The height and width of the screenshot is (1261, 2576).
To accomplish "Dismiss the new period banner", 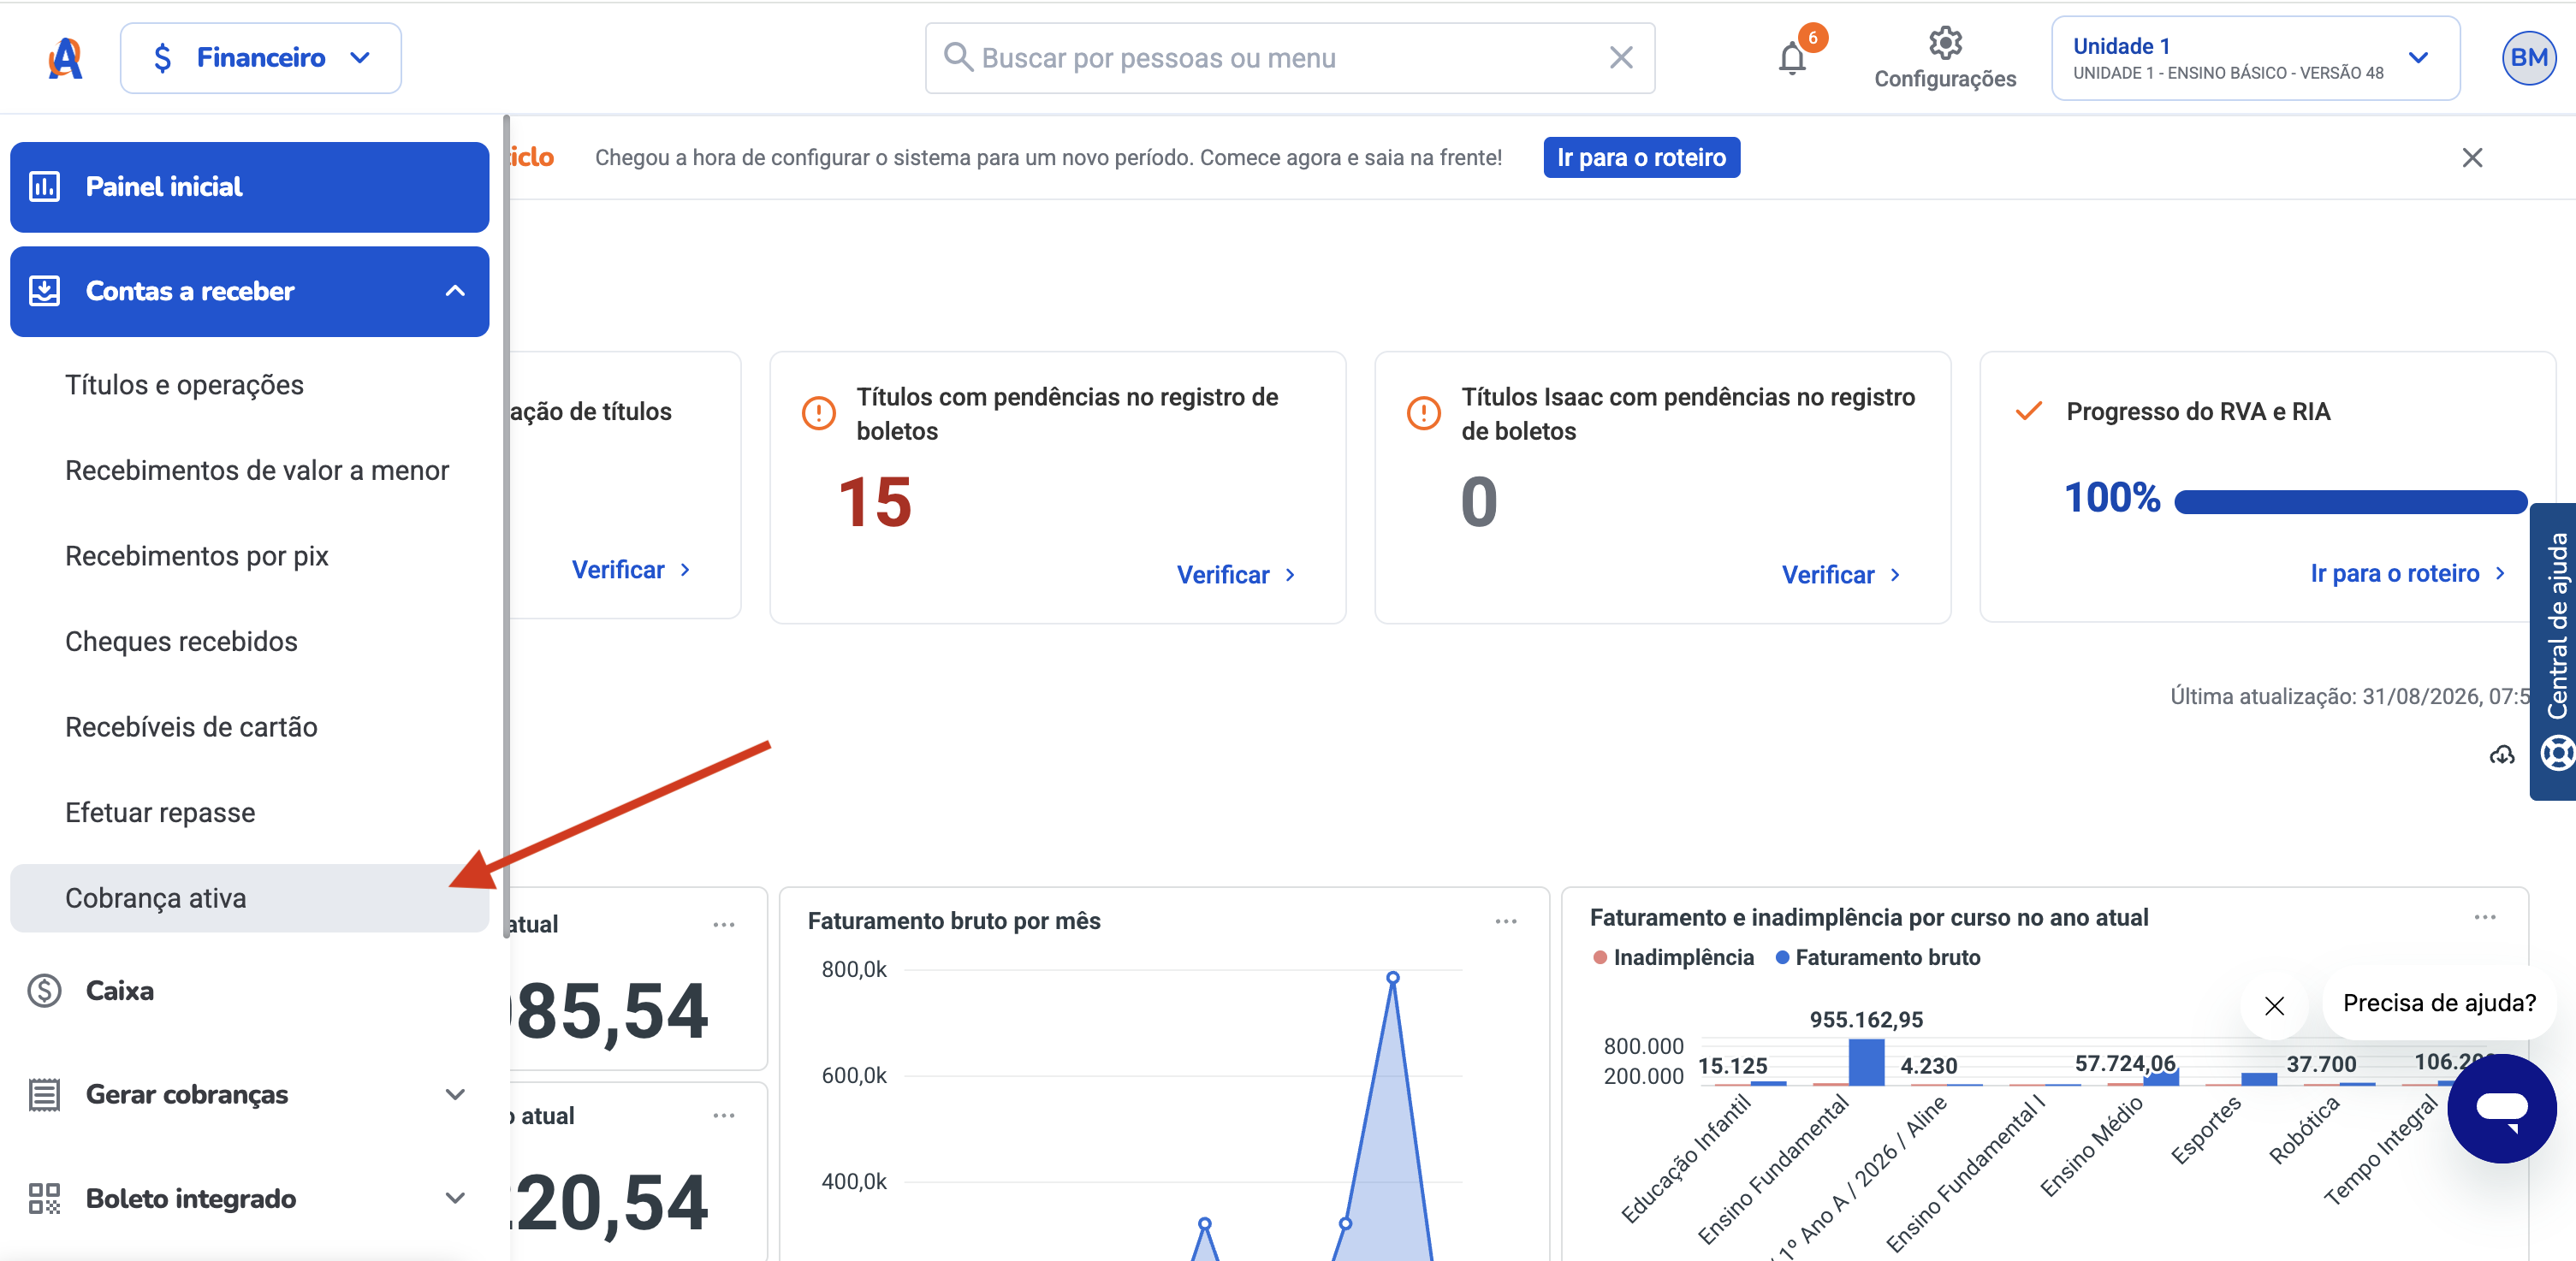I will pos(2472,157).
